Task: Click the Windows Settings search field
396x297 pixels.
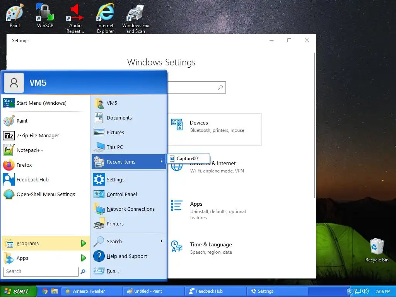Action: point(196,87)
